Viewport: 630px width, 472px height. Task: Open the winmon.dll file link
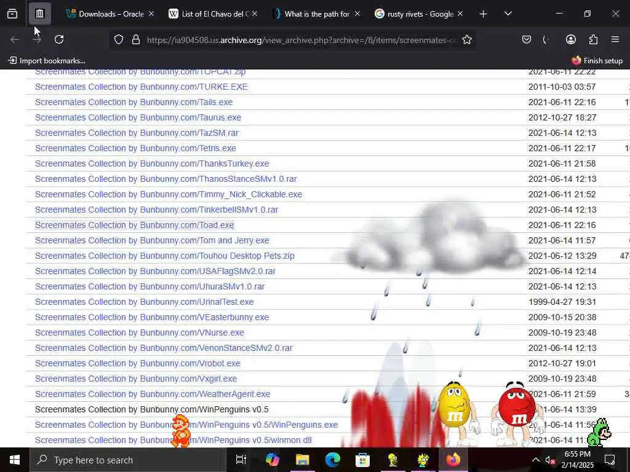[173, 440]
